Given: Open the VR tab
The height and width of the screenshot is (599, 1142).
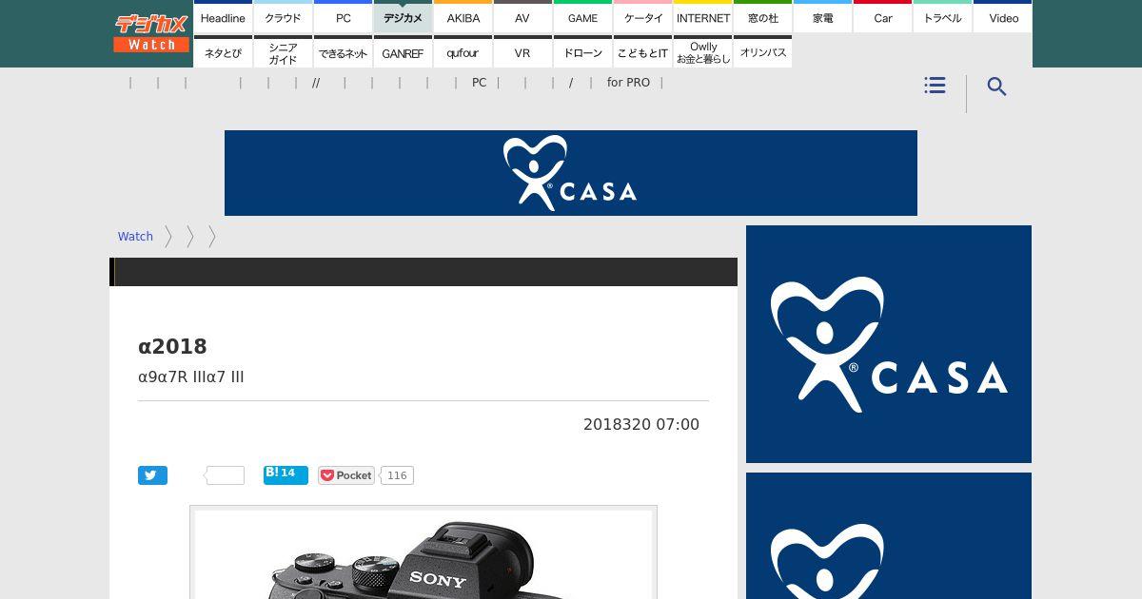Looking at the screenshot, I should (522, 52).
